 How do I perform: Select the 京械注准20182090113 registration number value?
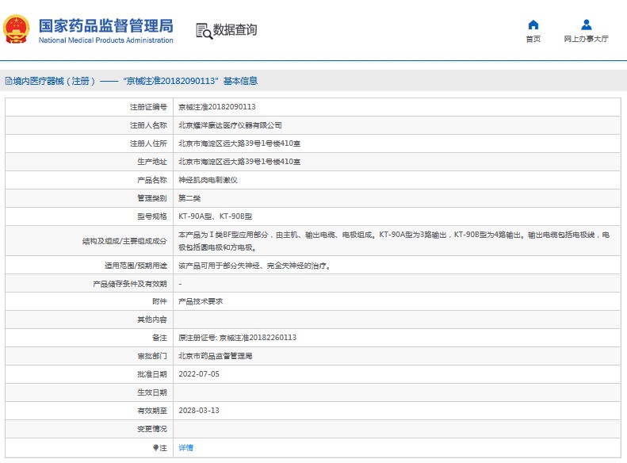tap(216, 107)
